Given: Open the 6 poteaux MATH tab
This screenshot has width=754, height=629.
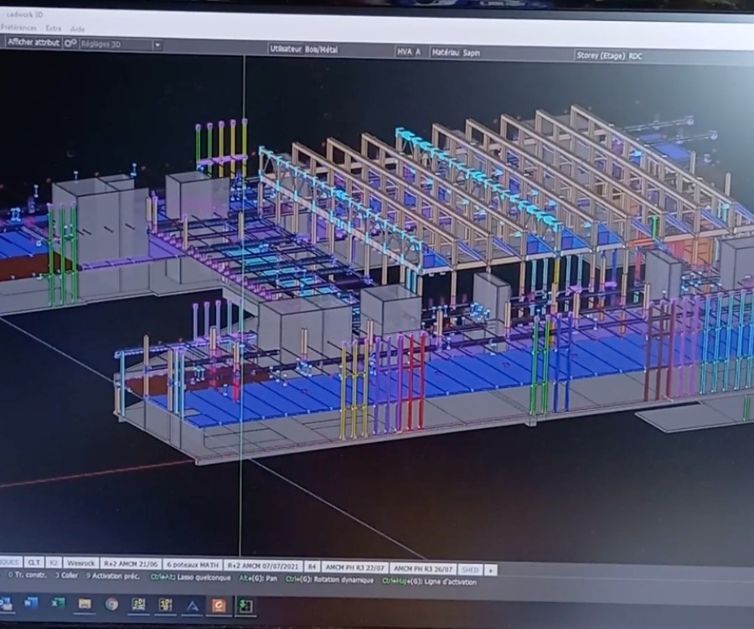Looking at the screenshot, I should pyautogui.click(x=193, y=564).
